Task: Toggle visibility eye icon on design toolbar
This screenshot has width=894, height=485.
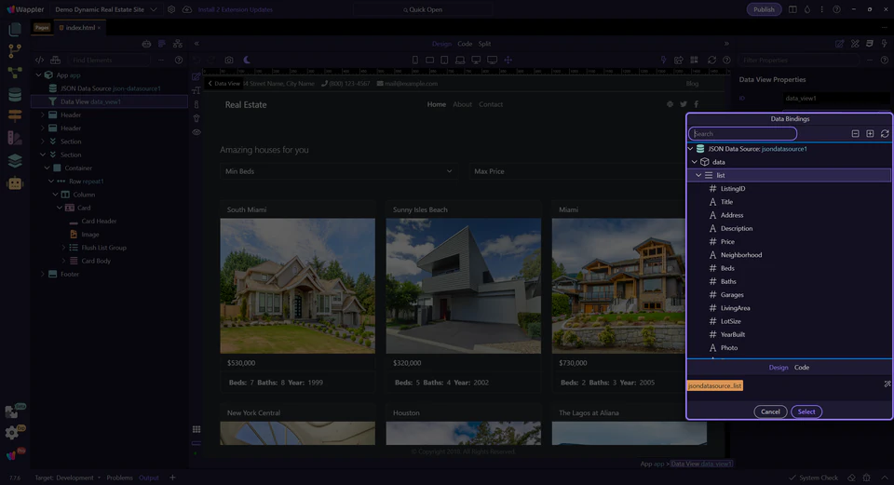Action: pyautogui.click(x=196, y=132)
